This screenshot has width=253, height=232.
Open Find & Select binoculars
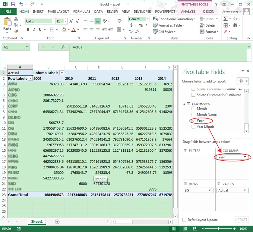coord(235,25)
